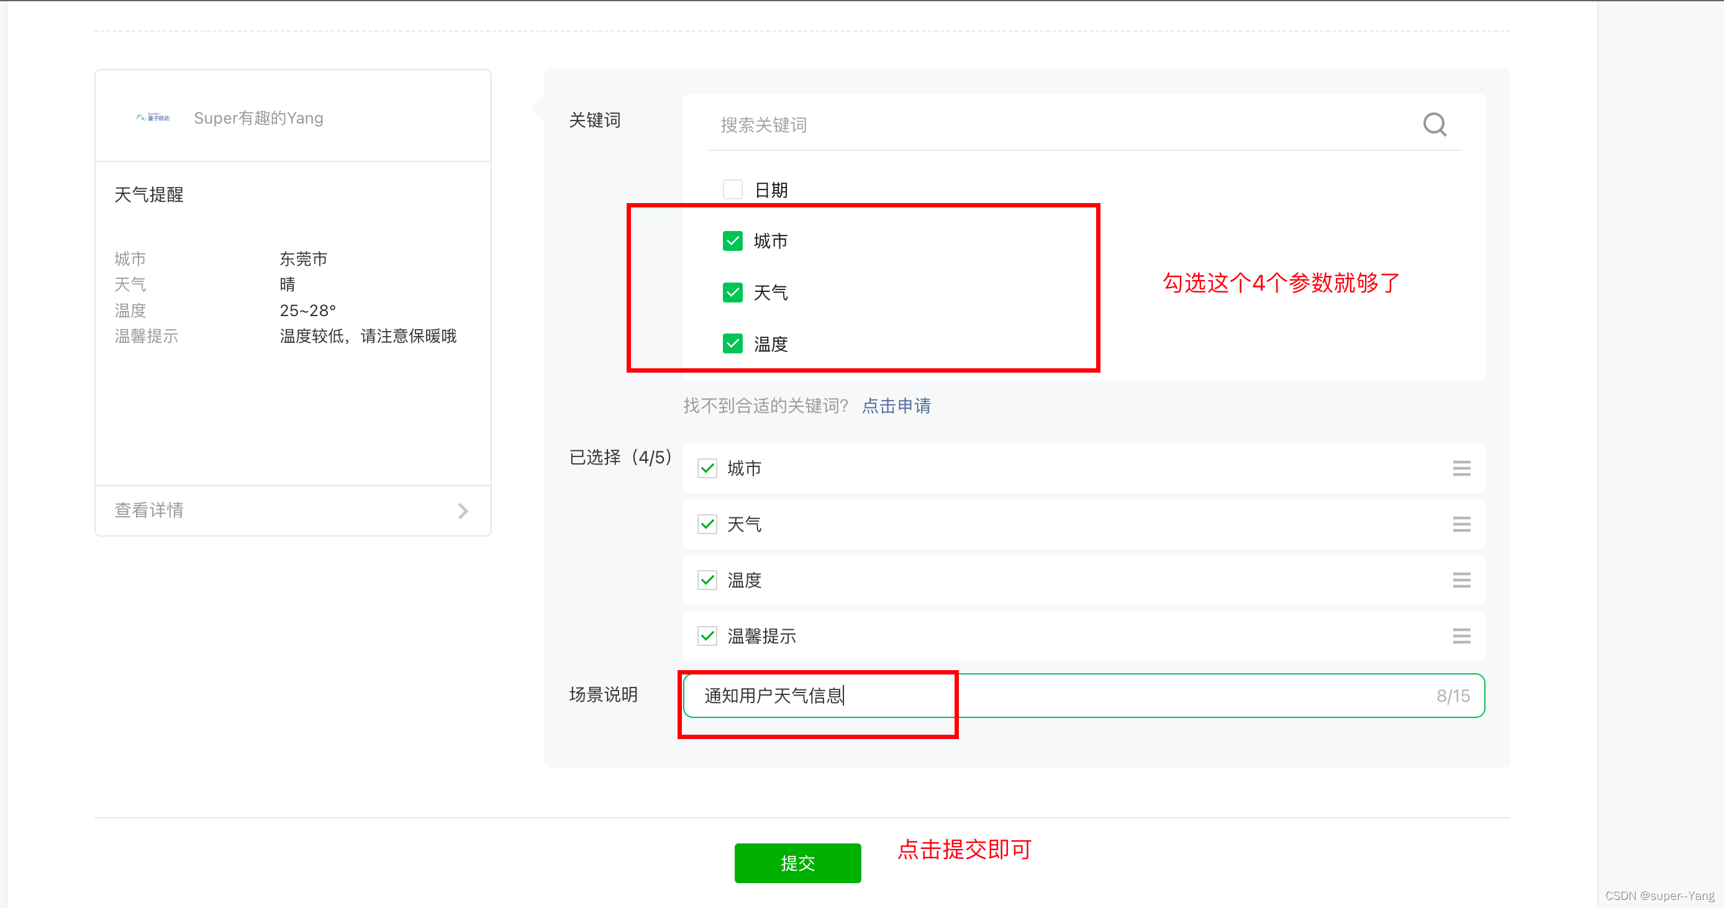Screen dimensions: 1724x908
Task: Click the 晴 weather value in preview
Action: pyautogui.click(x=287, y=284)
